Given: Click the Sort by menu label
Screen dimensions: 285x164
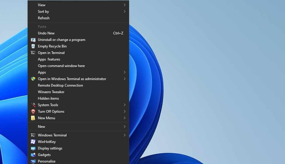Looking at the screenshot, I should coord(43,12).
